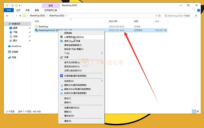204x128 pixels.
Task: Expand the address bar history dropdown
Action: click(x=156, y=16)
